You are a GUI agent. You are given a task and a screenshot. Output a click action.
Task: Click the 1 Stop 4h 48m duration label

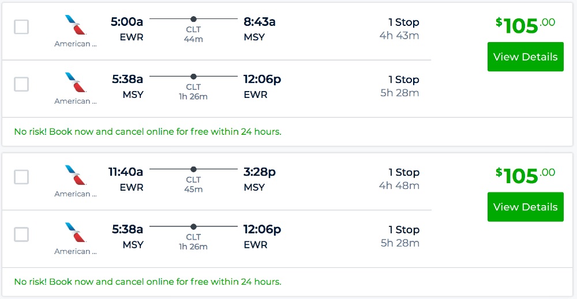tap(399, 179)
